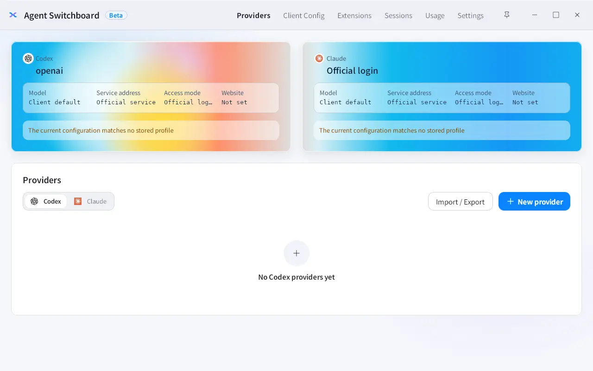The image size is (593, 371).
Task: Click 'No Codex providers yet' message
Action: 296,277
